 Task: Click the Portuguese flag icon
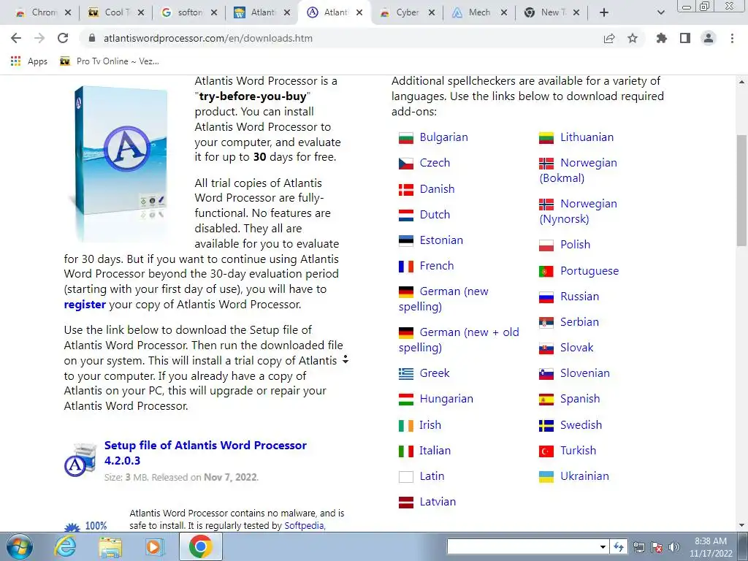[546, 272]
